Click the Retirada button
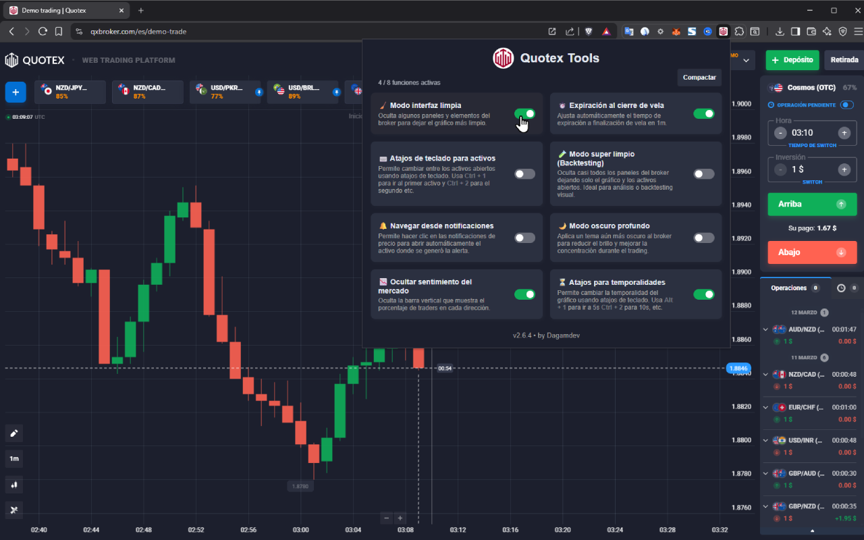 click(844, 59)
